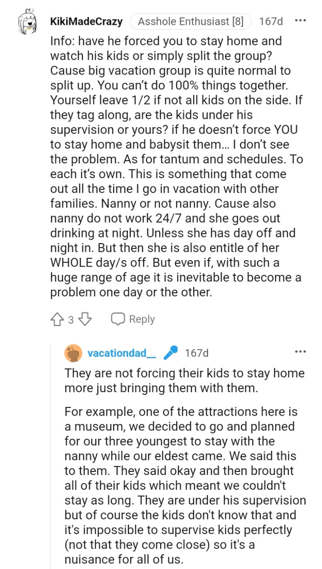Toggle the upvote on the top comment
The image size is (322, 569).
coord(57,319)
